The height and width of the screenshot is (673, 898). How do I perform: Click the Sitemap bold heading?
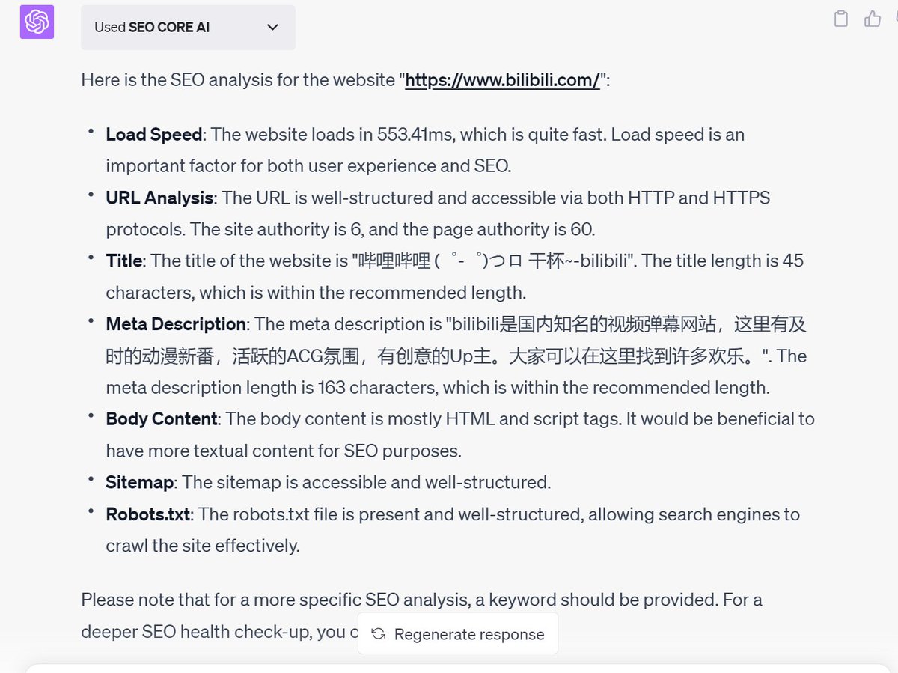(140, 482)
